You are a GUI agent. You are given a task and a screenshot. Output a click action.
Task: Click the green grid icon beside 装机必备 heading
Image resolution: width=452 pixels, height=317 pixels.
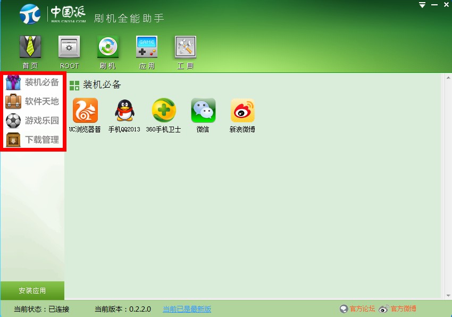click(x=74, y=86)
